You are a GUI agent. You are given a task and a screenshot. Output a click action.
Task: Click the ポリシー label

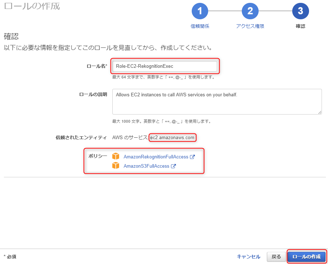pos(98,156)
